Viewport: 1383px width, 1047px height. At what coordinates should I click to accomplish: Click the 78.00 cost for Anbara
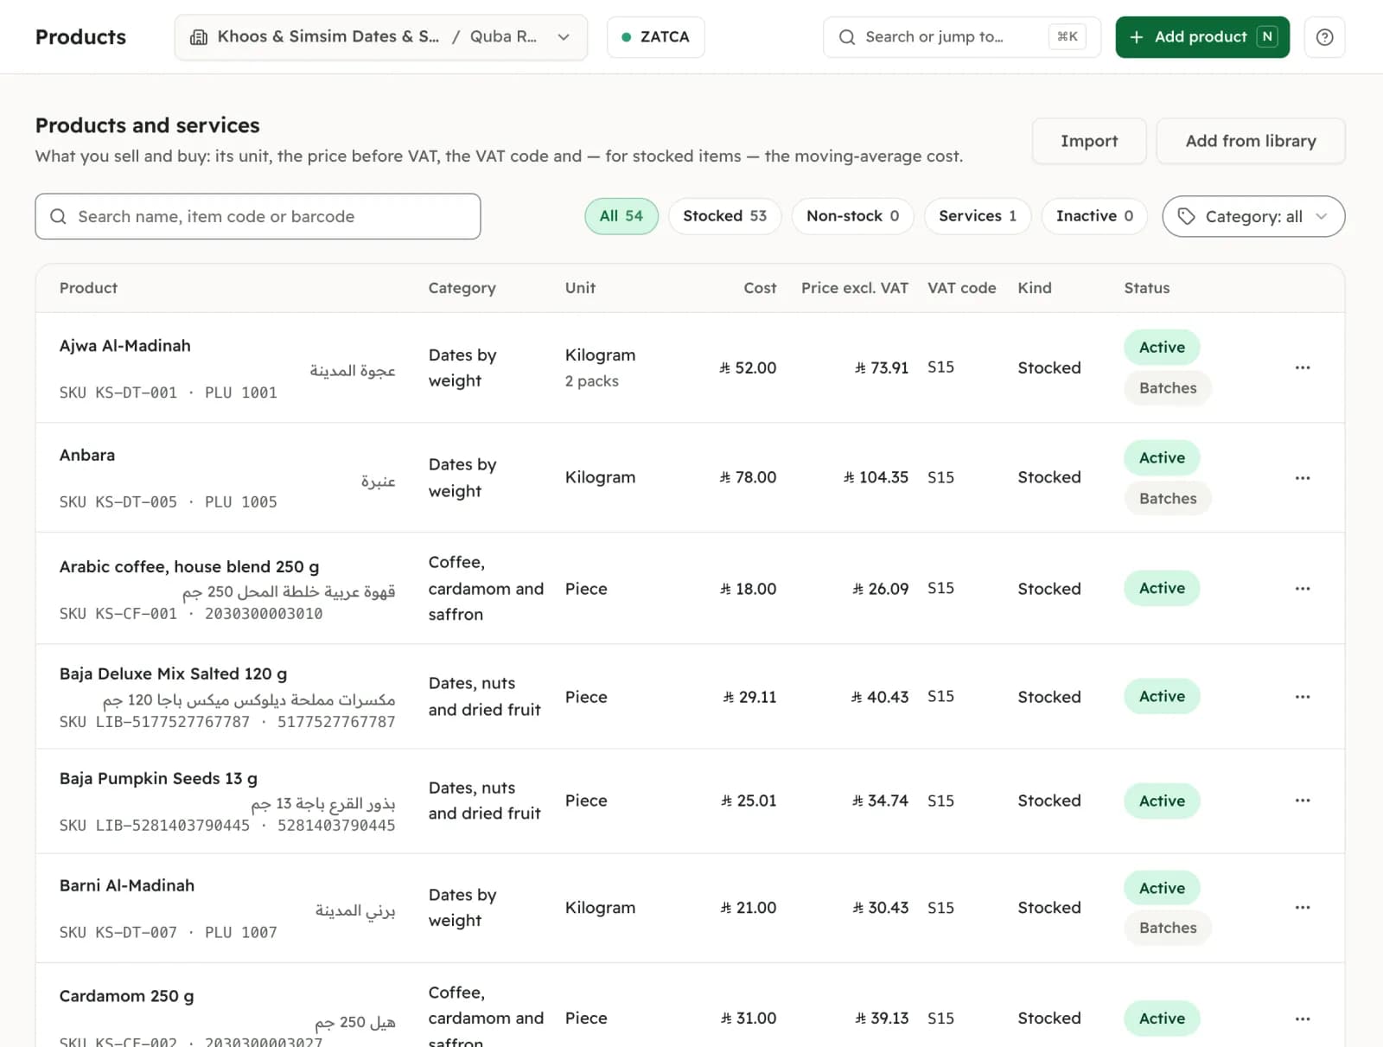click(748, 477)
